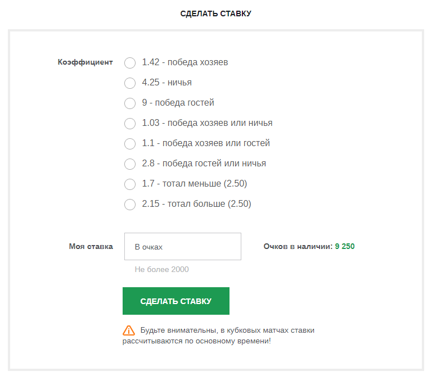Choose the 4.25 draw radio option

click(130, 83)
